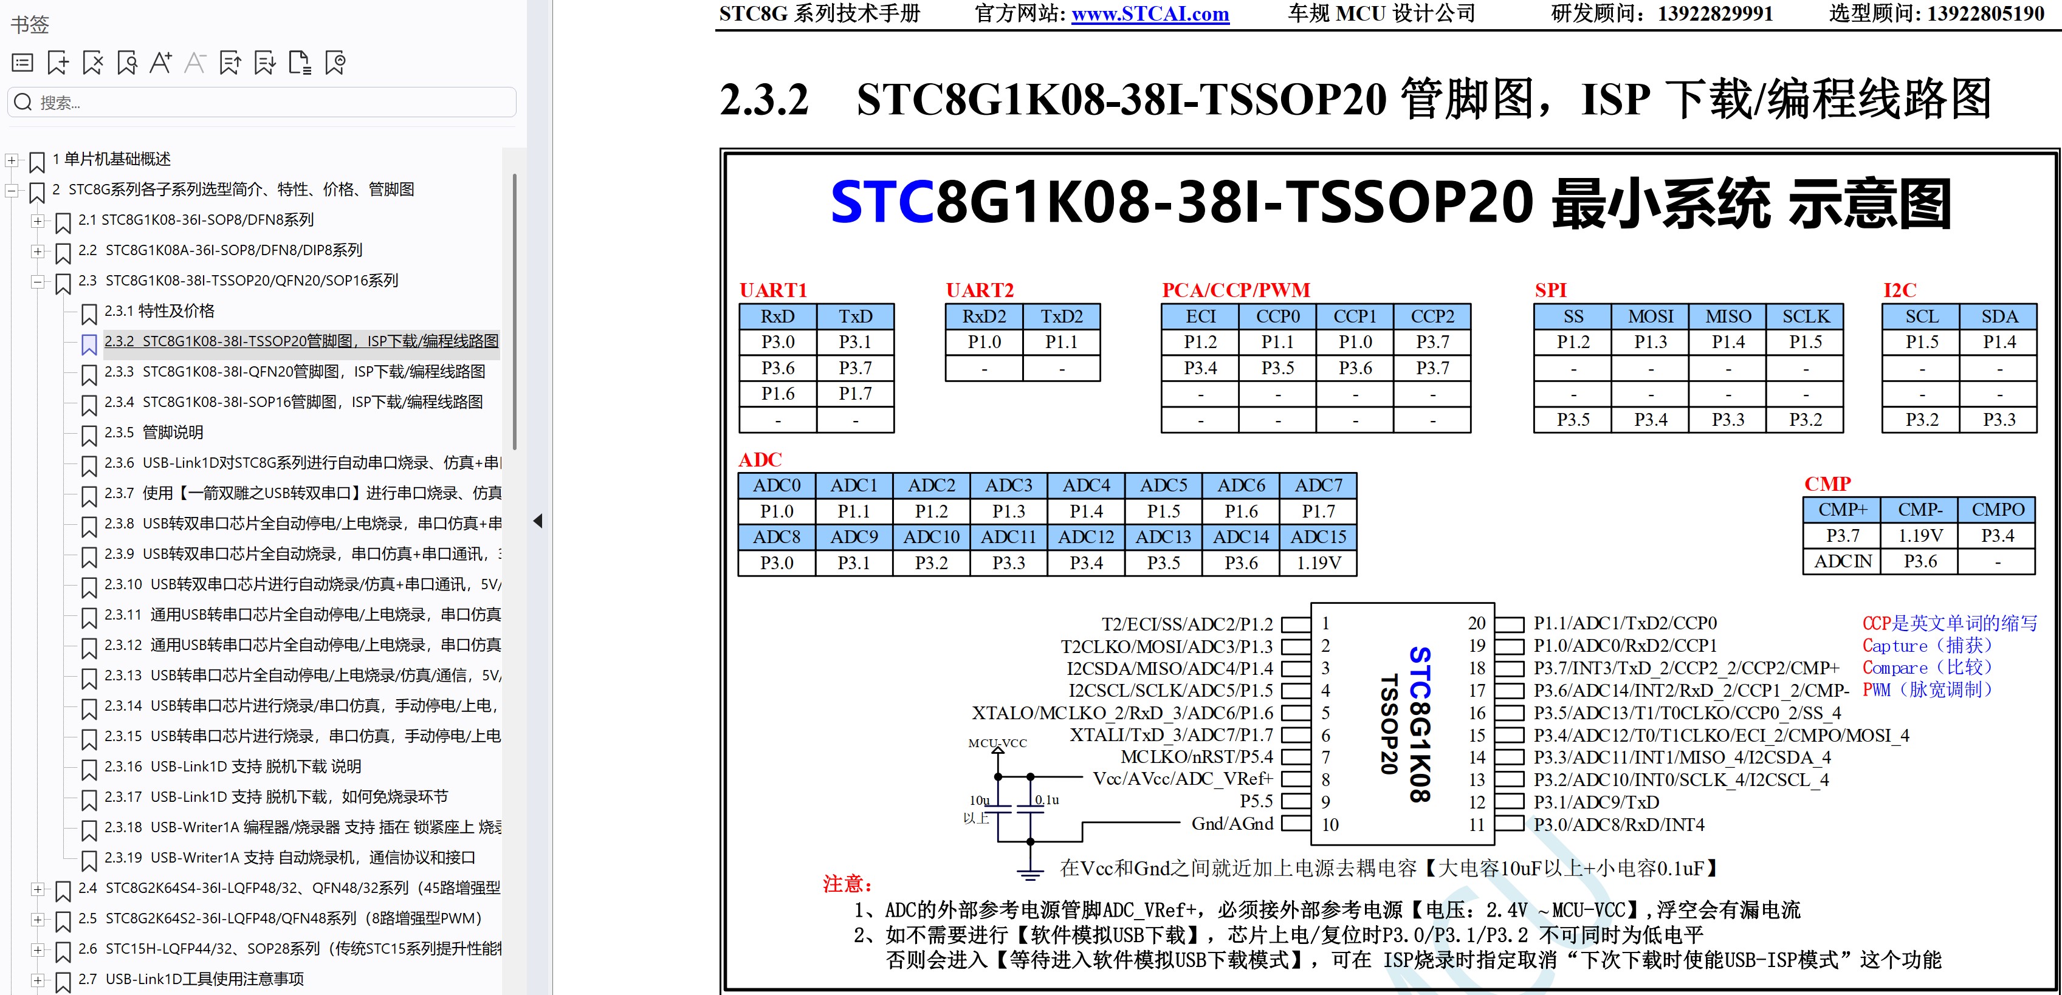Open bookmark 2.3.4 SOP16管脚图
This screenshot has width=2062, height=995.
(294, 402)
